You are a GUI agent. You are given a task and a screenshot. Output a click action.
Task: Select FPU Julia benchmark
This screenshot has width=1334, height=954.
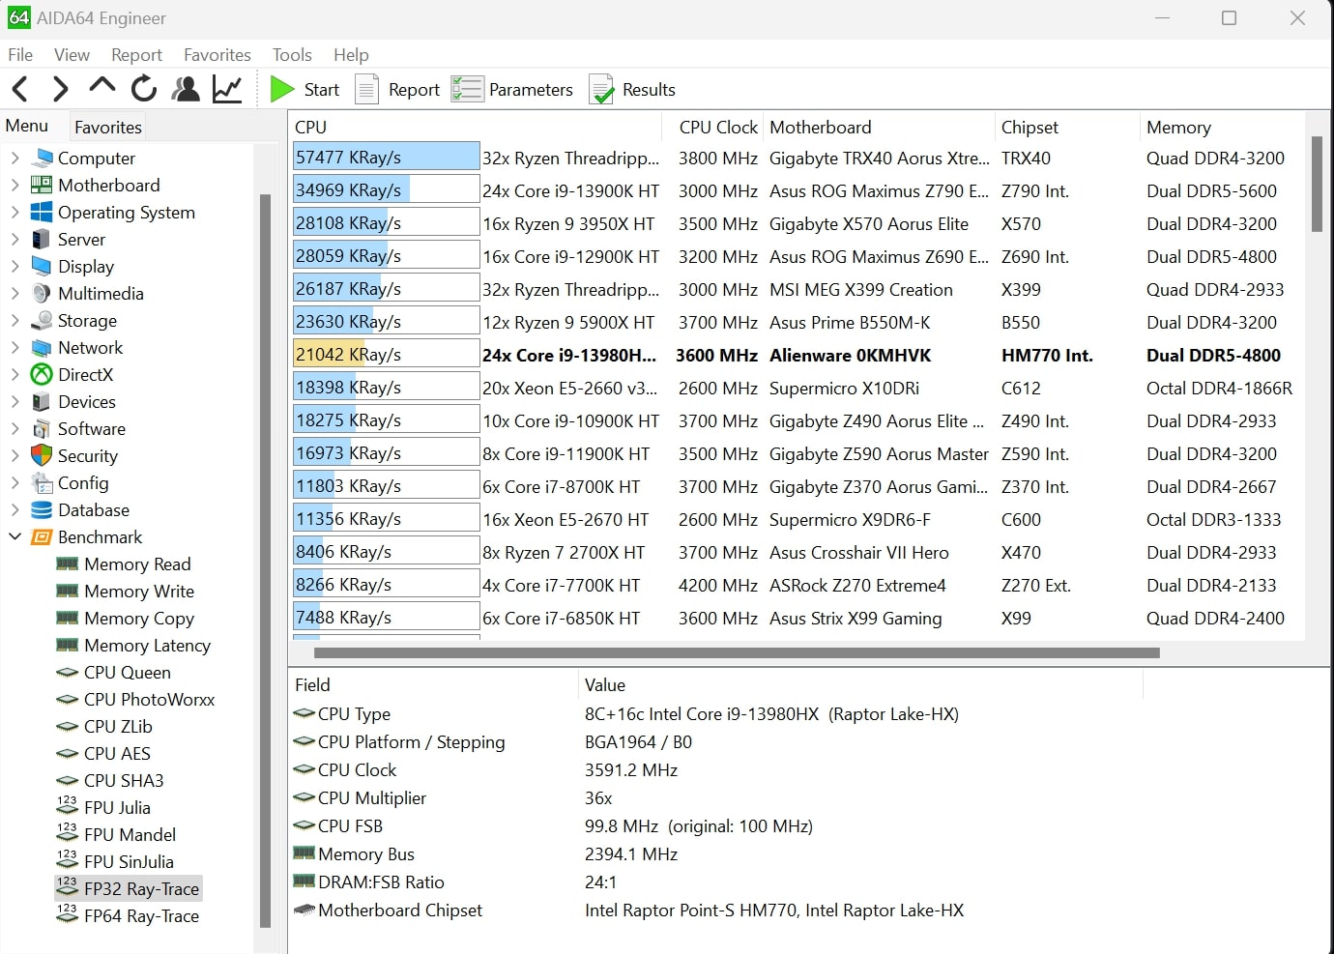tap(117, 807)
